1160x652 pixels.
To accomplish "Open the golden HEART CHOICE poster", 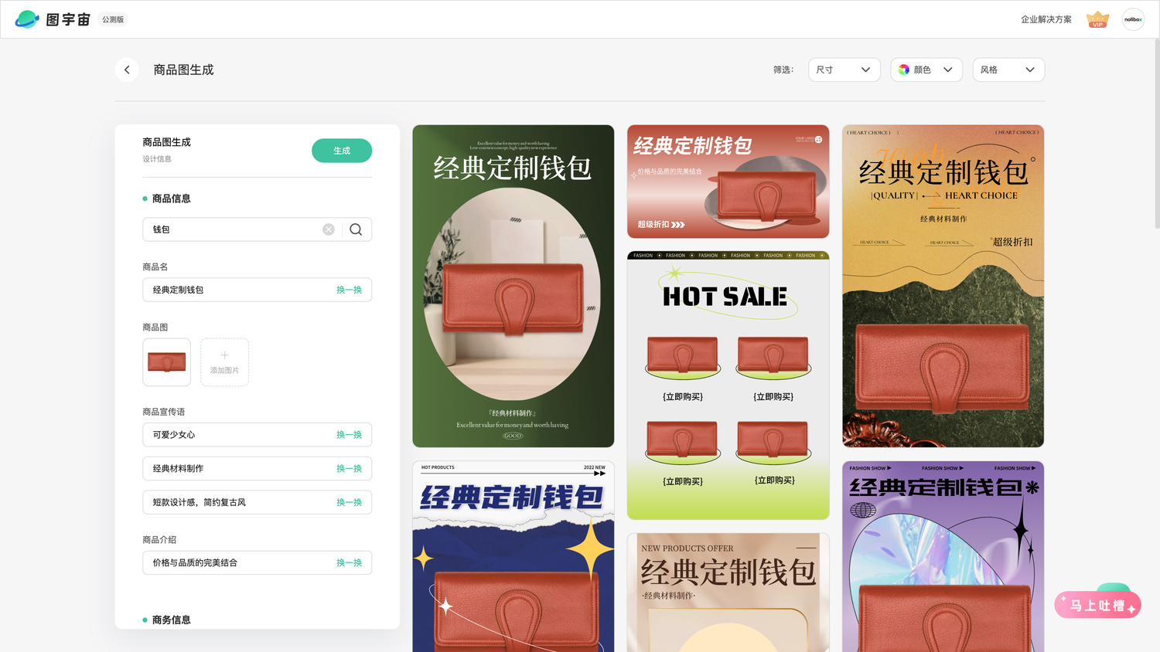I will coord(943,286).
